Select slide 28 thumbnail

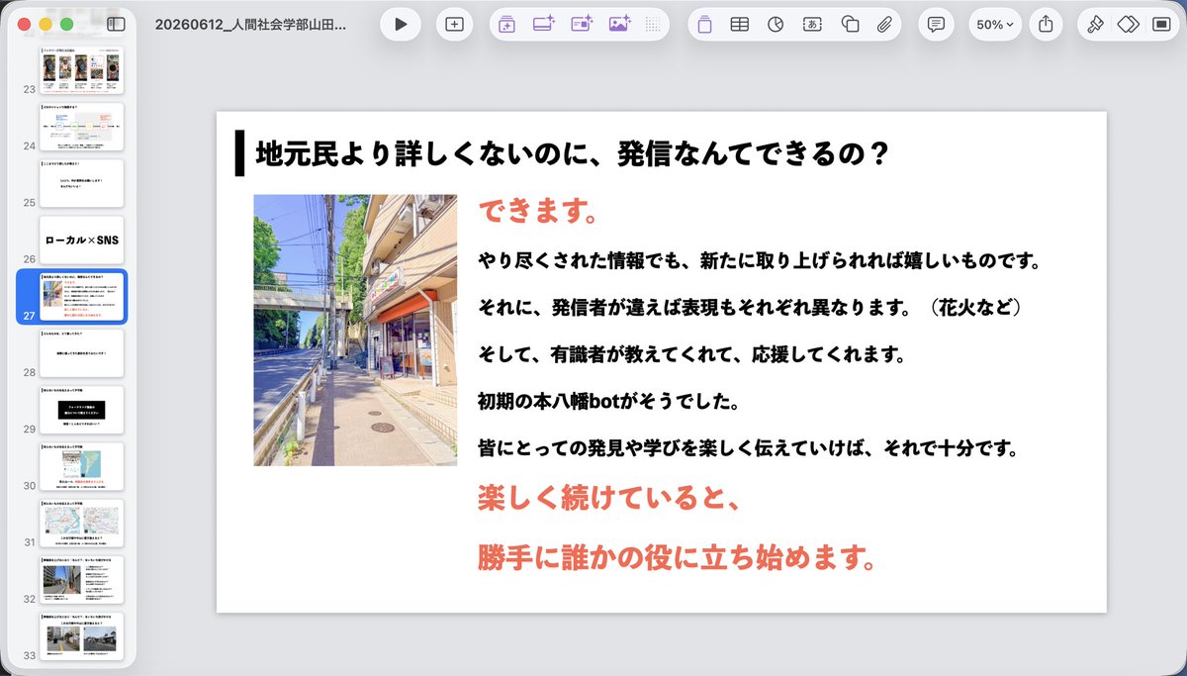82,353
